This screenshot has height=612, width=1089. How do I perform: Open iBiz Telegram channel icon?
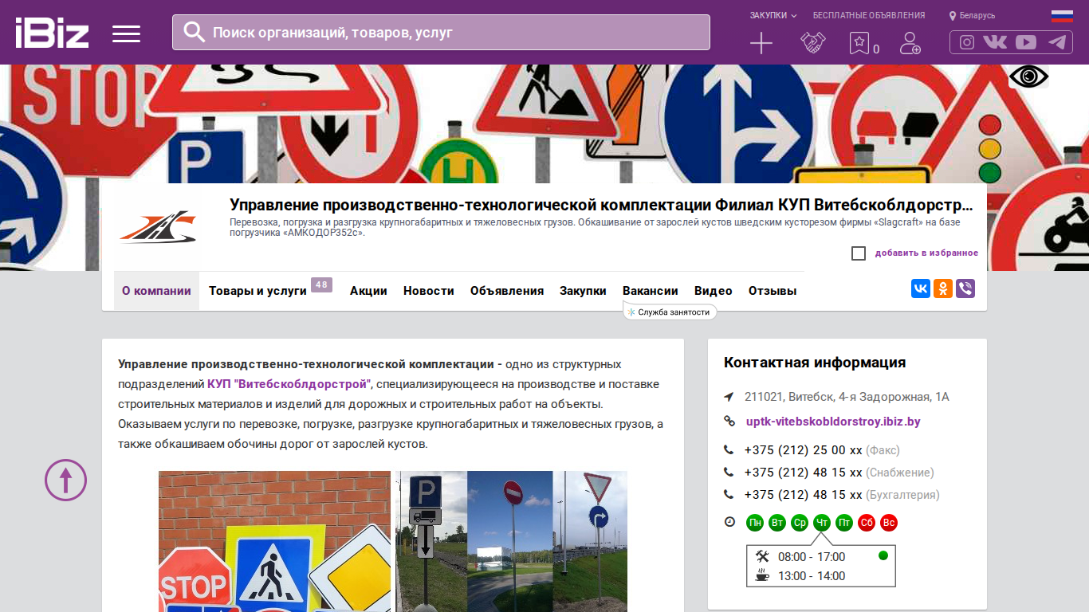click(1057, 42)
